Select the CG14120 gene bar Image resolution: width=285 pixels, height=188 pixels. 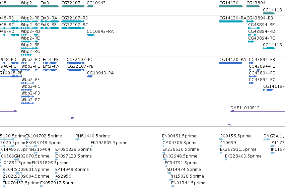231,6
